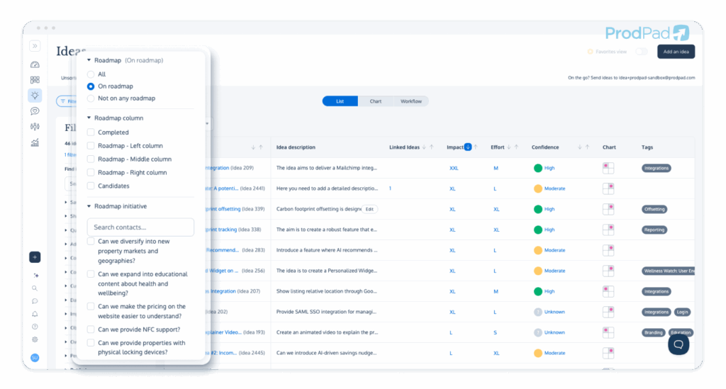Open the roadmap grid icon in the sidebar
Screen dimensions: 726x389
pos(35,80)
